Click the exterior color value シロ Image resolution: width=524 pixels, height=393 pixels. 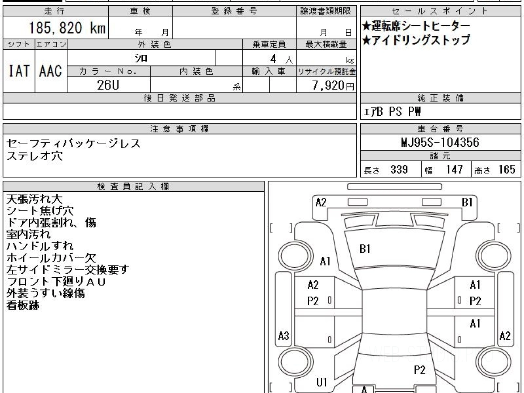(x=141, y=58)
